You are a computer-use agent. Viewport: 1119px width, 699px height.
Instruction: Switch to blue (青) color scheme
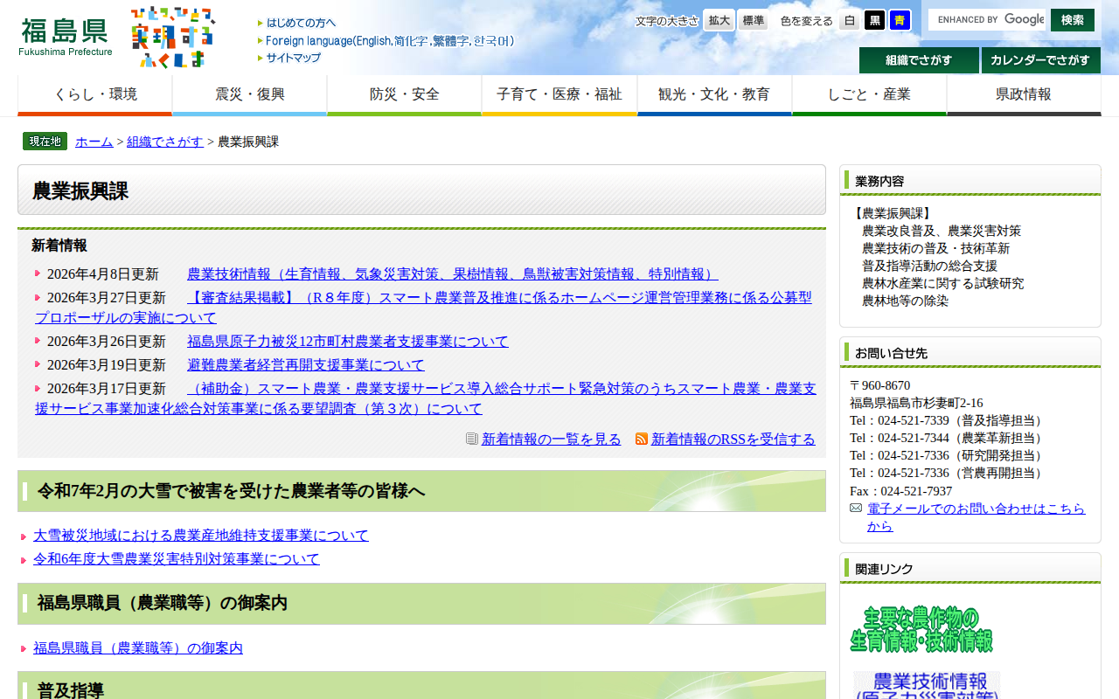coord(900,20)
